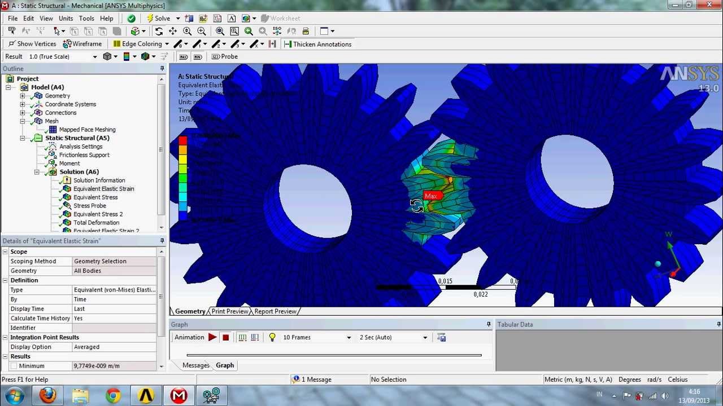Click the Solve lightning button
This screenshot has width=723, height=406.
pyautogui.click(x=158, y=18)
